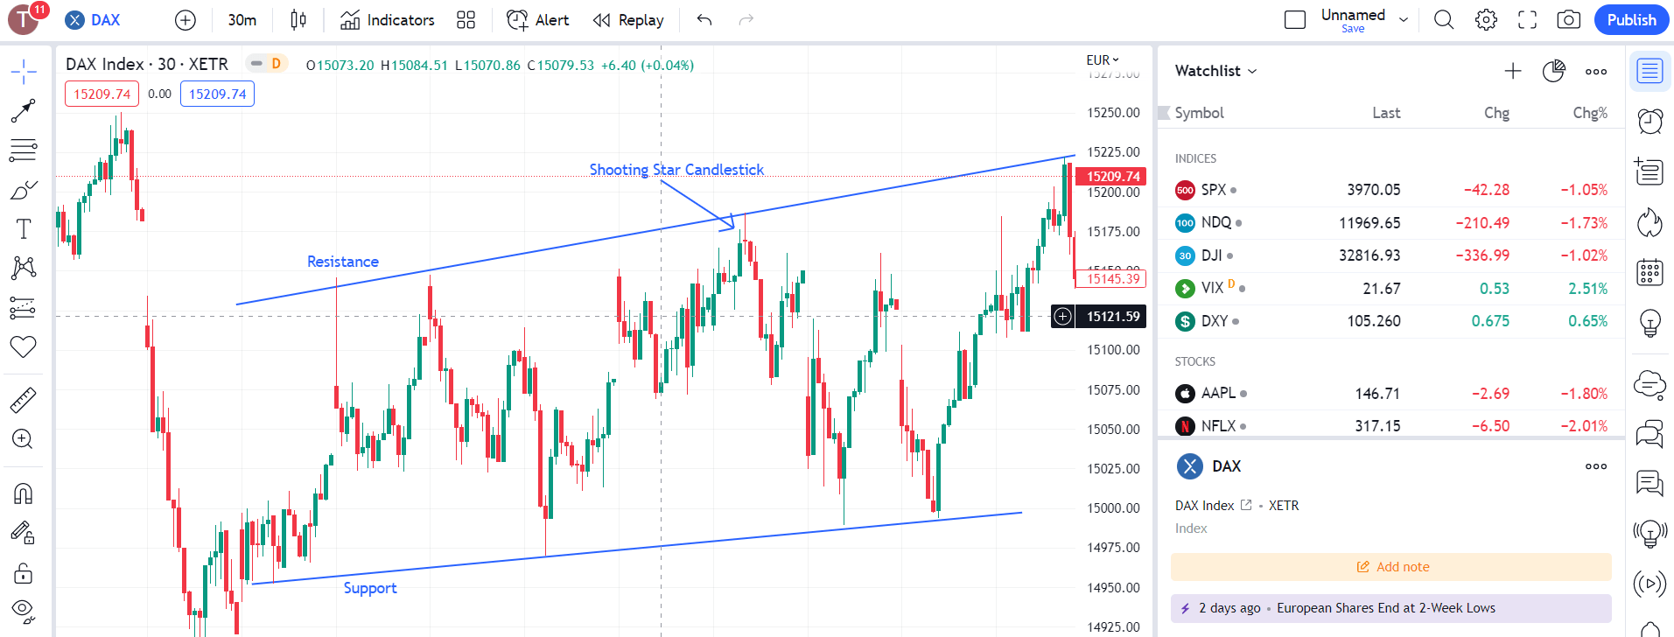Open the Alerts alarm clock panel

pyautogui.click(x=1650, y=121)
